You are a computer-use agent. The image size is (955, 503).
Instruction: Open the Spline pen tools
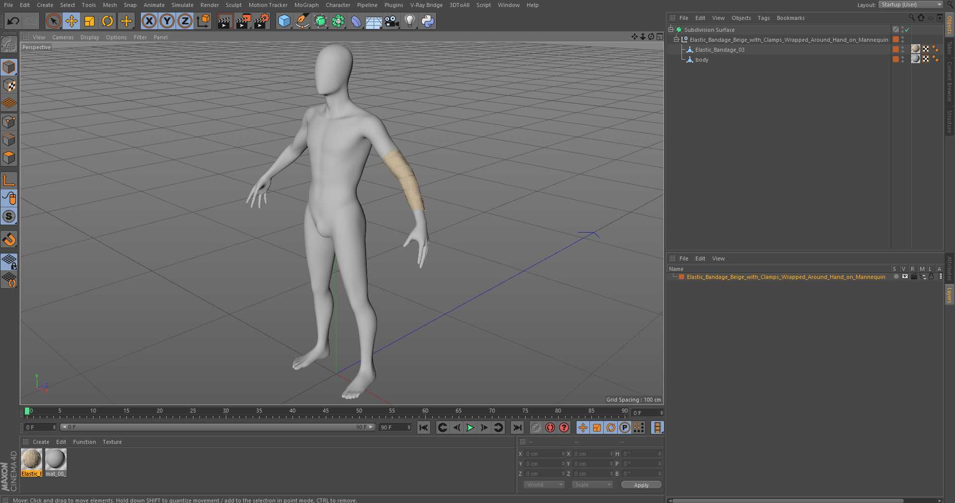pyautogui.click(x=302, y=21)
